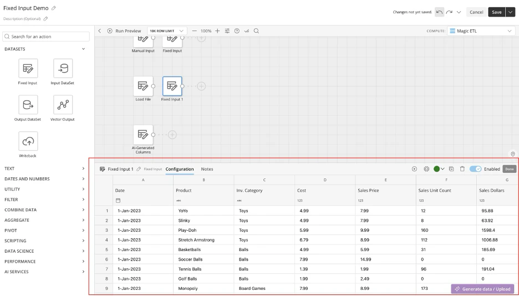Edit the Fixed Input Demo title pencil
Screen dimensions: 519x296
(54, 8)
